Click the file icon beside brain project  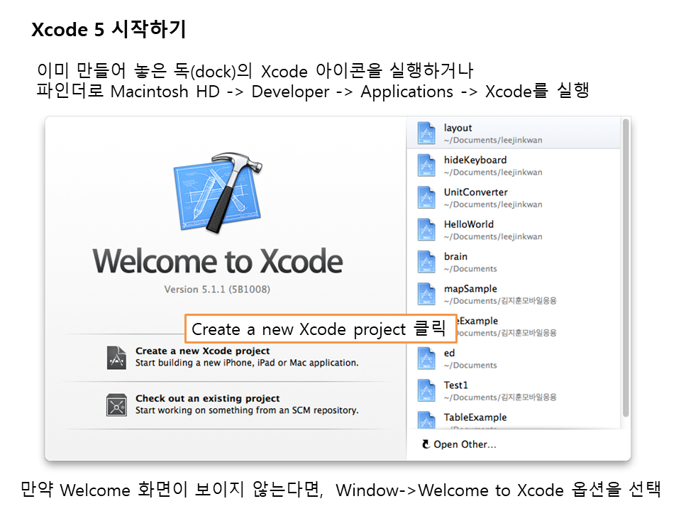click(426, 262)
